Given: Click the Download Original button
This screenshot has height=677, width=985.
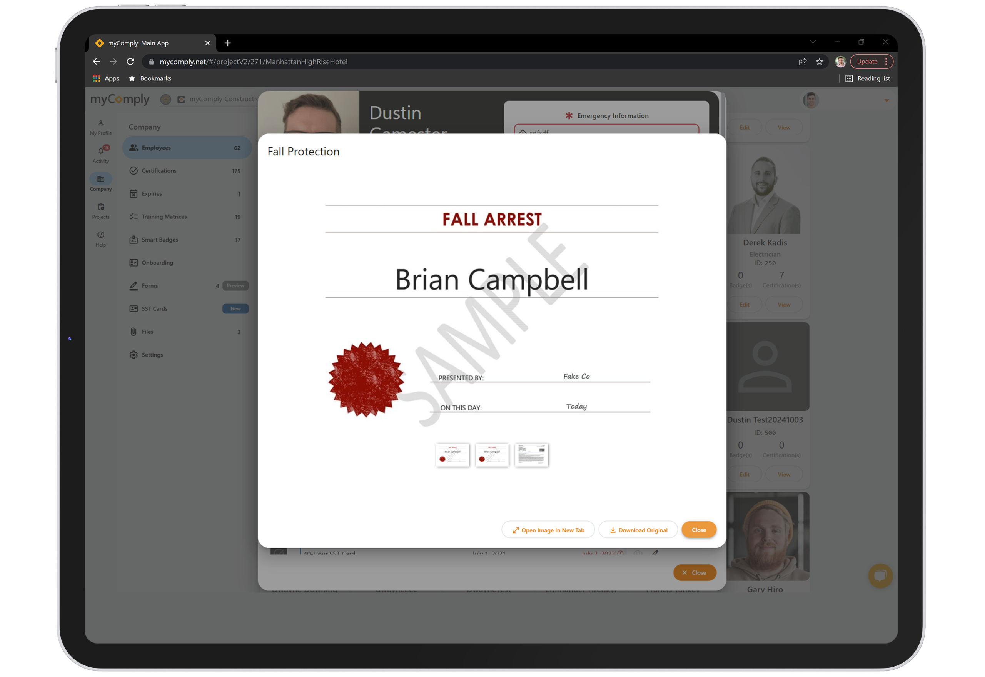Looking at the screenshot, I should (x=638, y=530).
